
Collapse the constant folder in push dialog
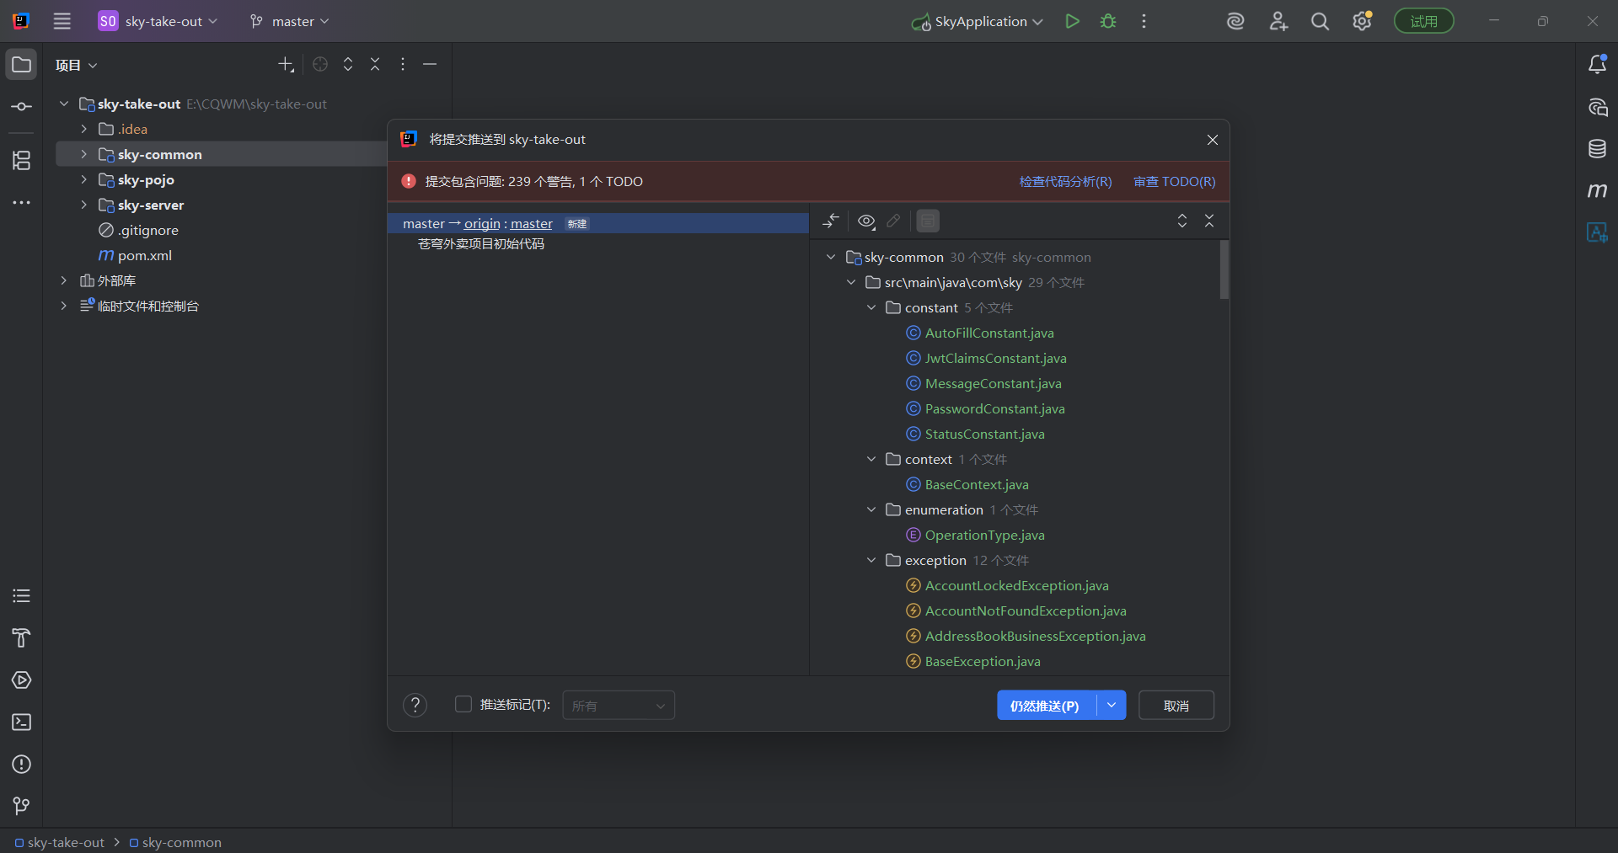871,308
